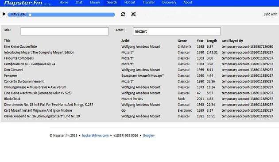Viewport: 279px width, 162px height.
Task: Click length 2:43:31
Action: 212,53
